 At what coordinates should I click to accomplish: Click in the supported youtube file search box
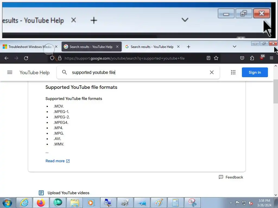138,72
